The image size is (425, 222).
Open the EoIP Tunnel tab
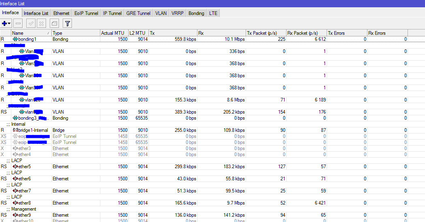86,13
